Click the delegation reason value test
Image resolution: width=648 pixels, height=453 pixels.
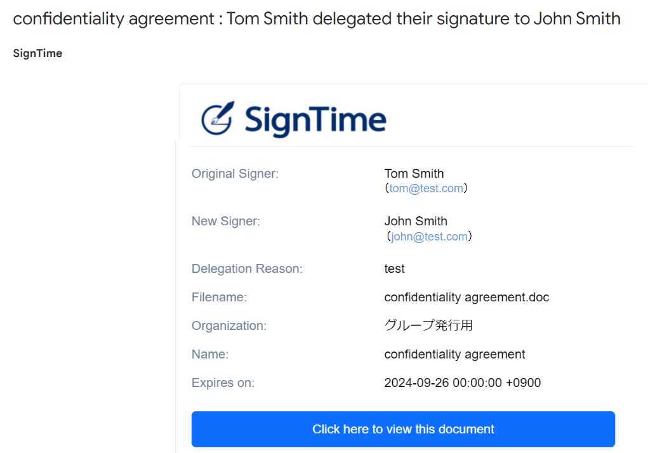click(394, 269)
